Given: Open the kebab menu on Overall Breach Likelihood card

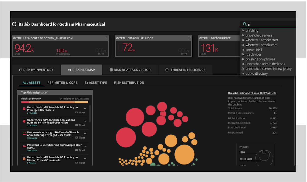Looking at the screenshot, I should [x=190, y=38].
